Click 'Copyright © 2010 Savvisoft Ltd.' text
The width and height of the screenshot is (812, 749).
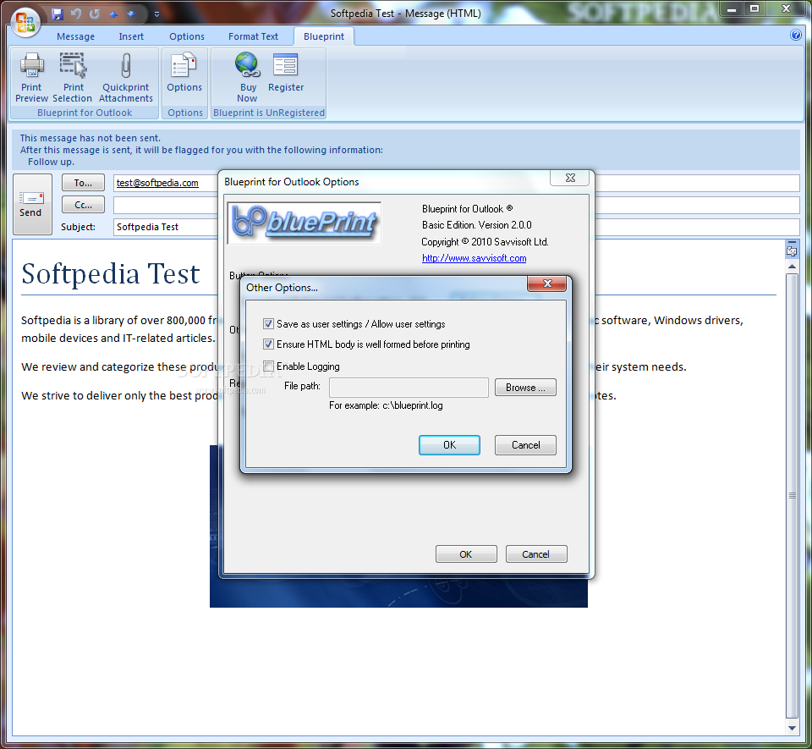(x=485, y=242)
